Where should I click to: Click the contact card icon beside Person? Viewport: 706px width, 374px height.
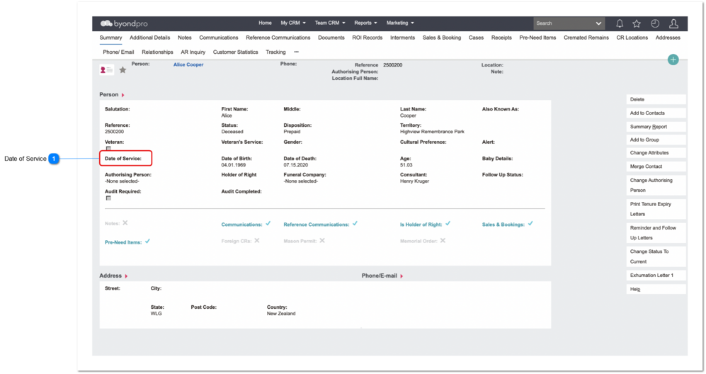click(x=107, y=70)
